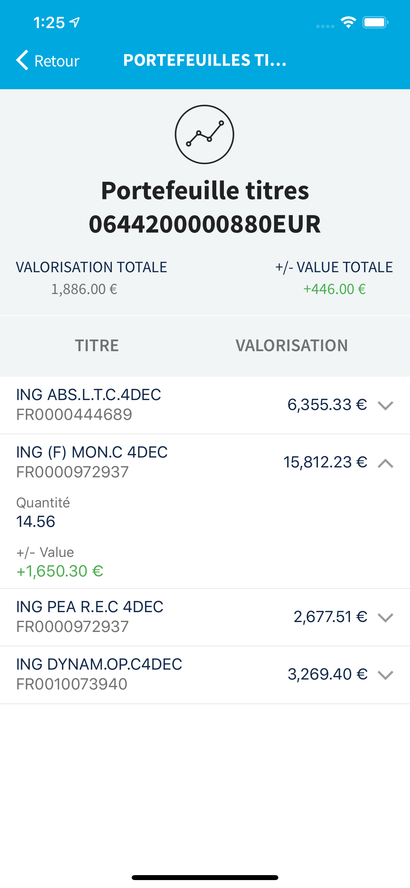Select the VALORISATION column header
Viewport: 410px width, 888px height.
(x=291, y=346)
